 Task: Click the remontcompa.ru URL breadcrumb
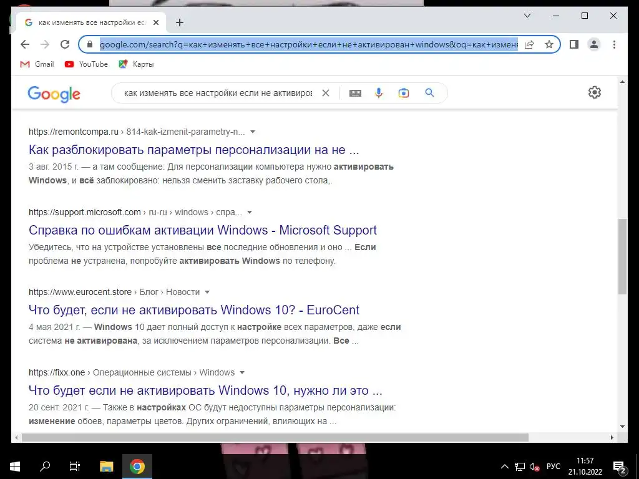coord(137,132)
